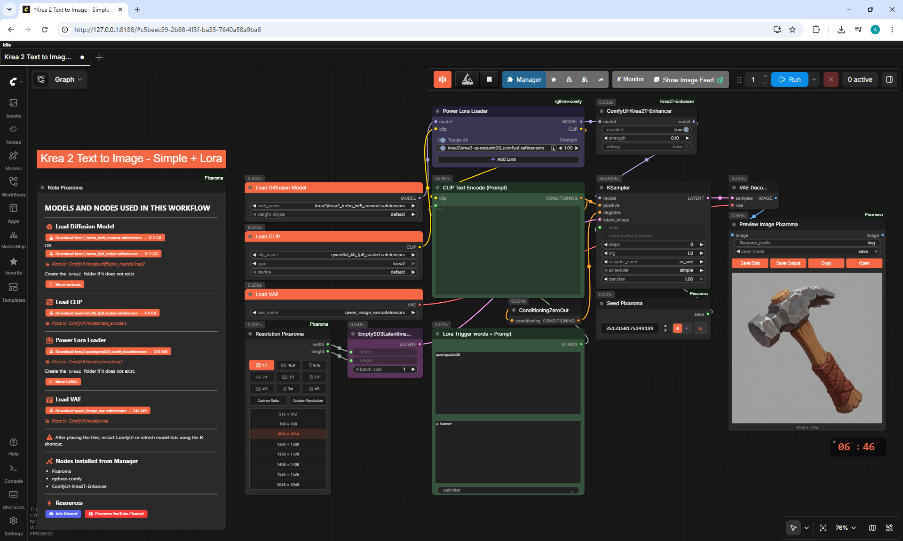The image size is (903, 541).
Task: Click the share arrow icon beside Manager
Action: 601,80
